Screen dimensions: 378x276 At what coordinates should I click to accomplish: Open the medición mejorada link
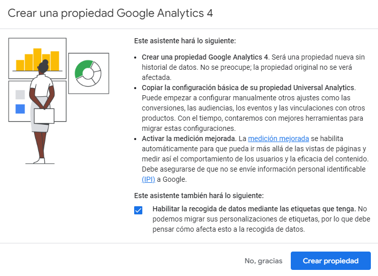point(279,139)
